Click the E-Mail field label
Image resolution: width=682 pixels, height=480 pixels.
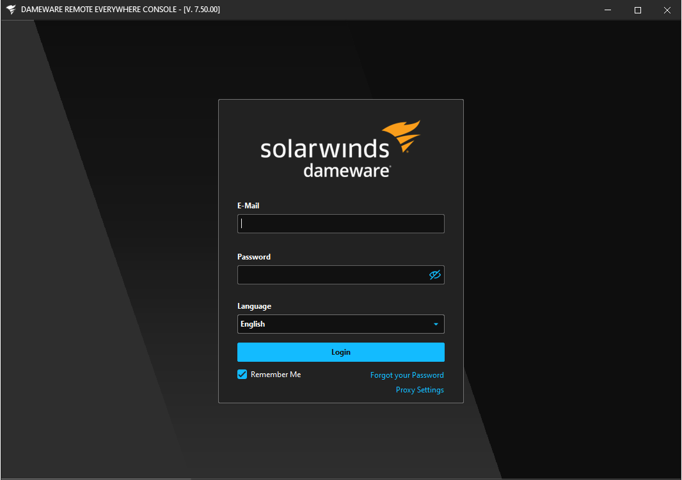(x=248, y=206)
